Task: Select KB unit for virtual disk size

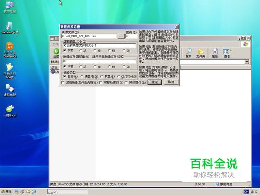Action: point(95,51)
